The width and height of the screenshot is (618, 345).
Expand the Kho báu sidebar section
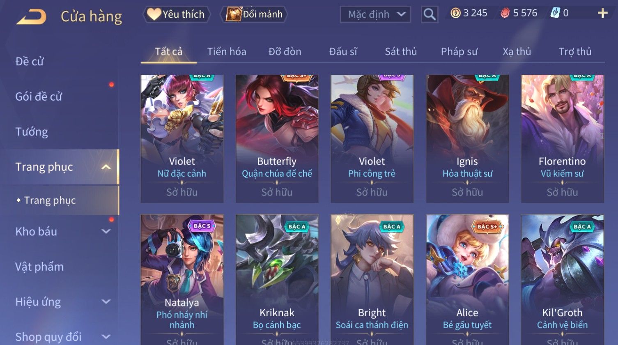pyautogui.click(x=106, y=231)
